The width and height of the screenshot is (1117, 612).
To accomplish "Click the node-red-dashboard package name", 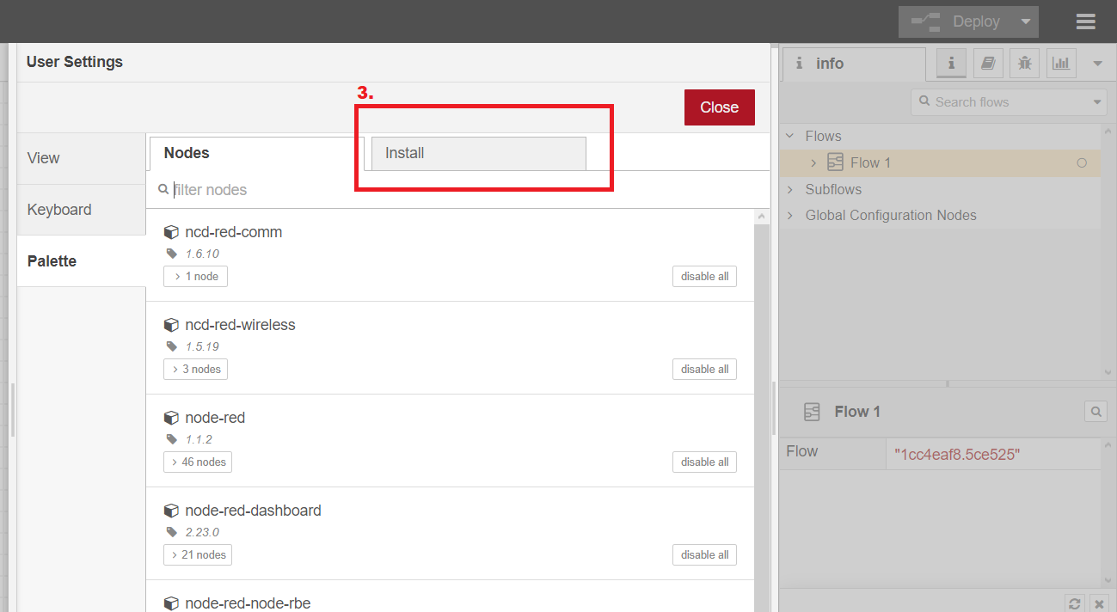I will (253, 511).
